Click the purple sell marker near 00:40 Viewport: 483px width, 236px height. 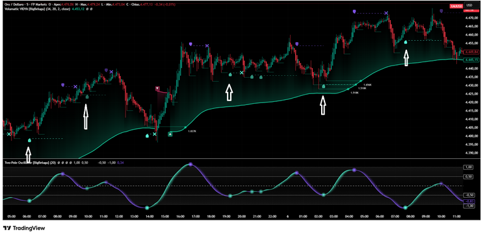click(297, 44)
